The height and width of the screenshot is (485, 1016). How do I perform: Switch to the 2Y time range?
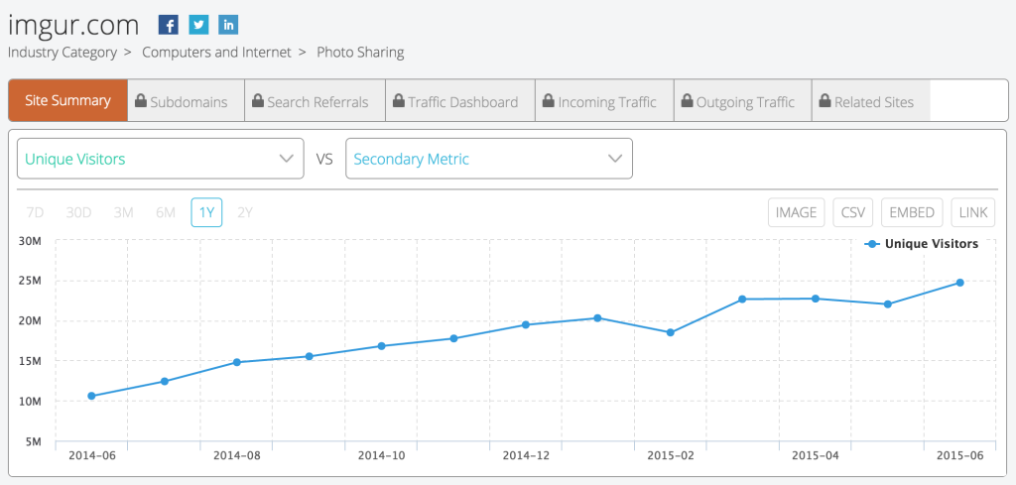click(x=245, y=212)
